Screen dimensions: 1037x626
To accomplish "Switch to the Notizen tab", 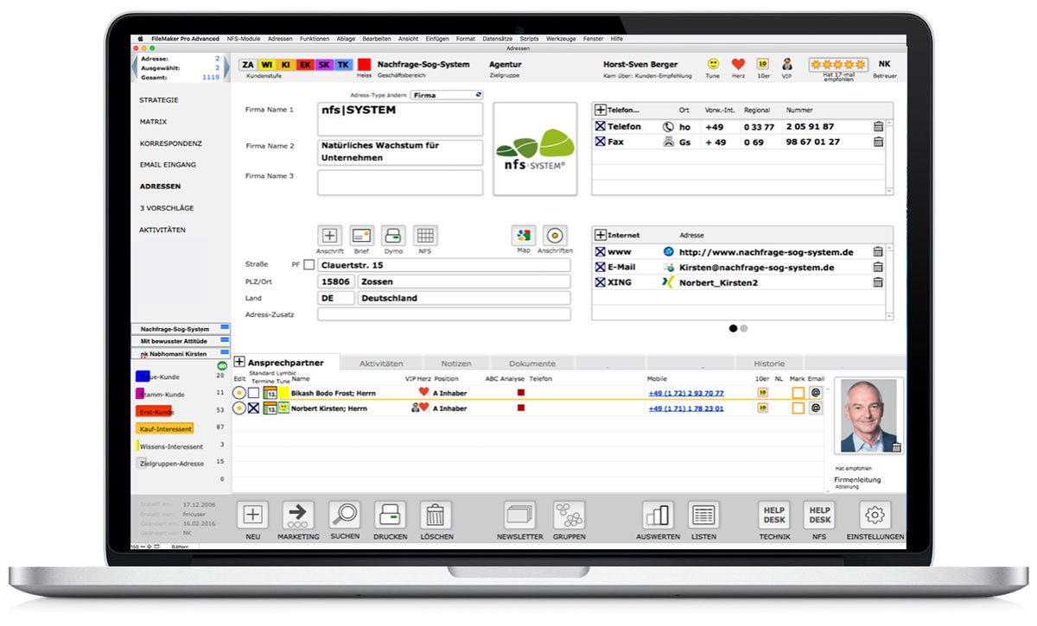I will [x=455, y=364].
